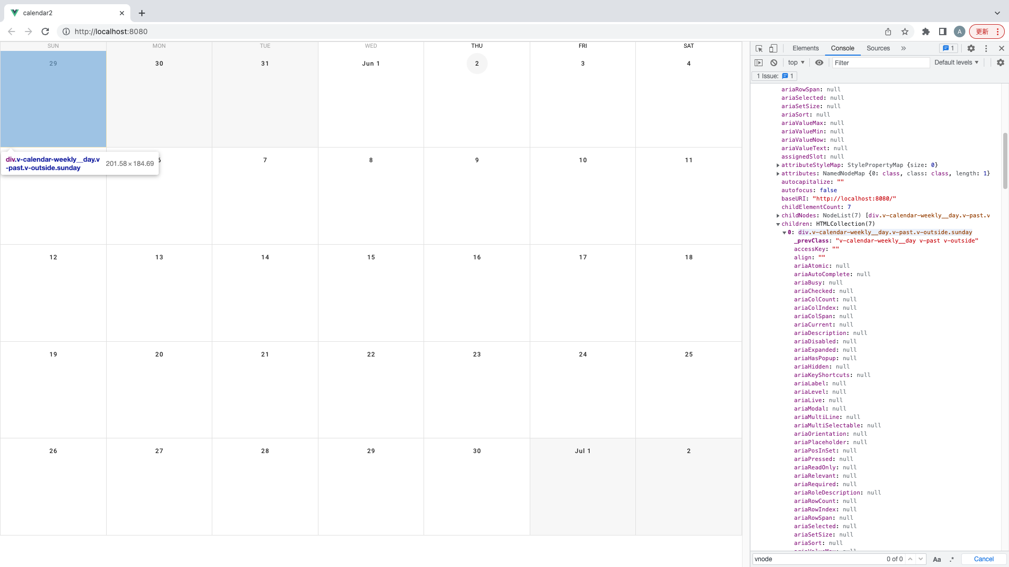Toggle the device toolbar icon
This screenshot has height=567, width=1009.
tap(773, 48)
